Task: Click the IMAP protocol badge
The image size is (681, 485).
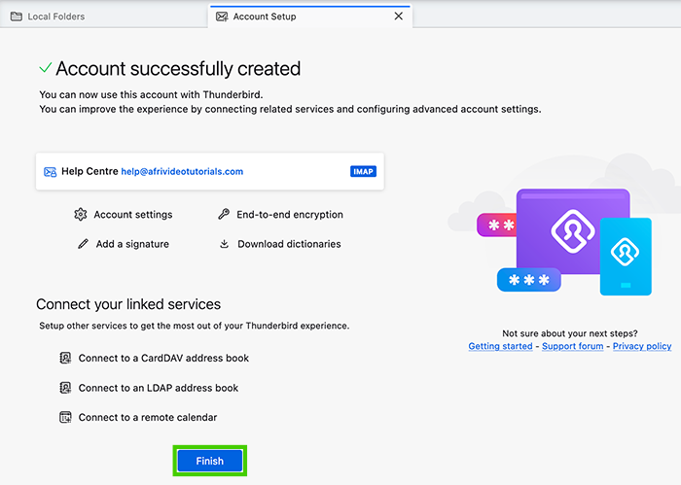Action: coord(363,172)
